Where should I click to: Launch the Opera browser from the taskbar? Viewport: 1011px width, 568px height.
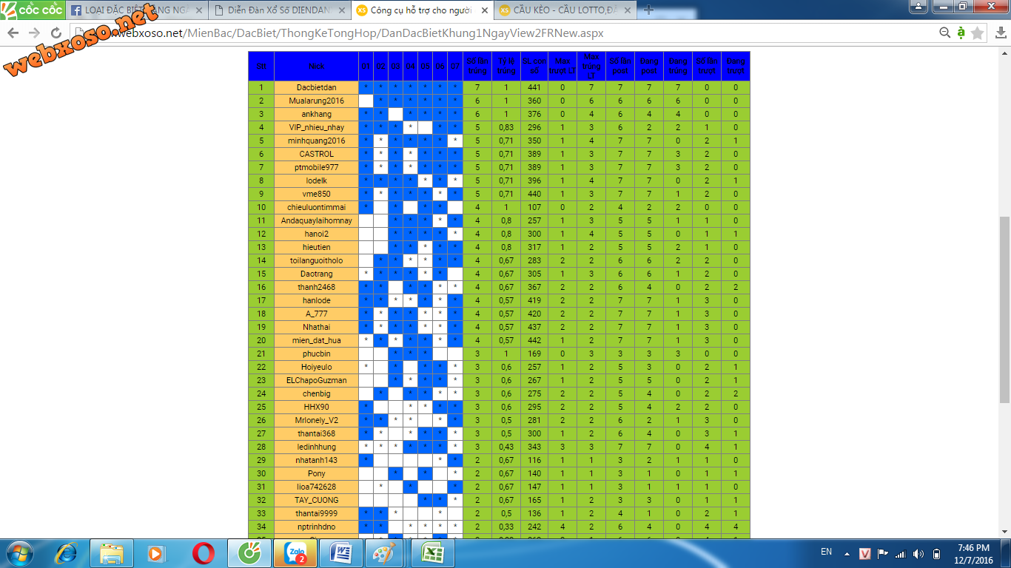click(204, 553)
